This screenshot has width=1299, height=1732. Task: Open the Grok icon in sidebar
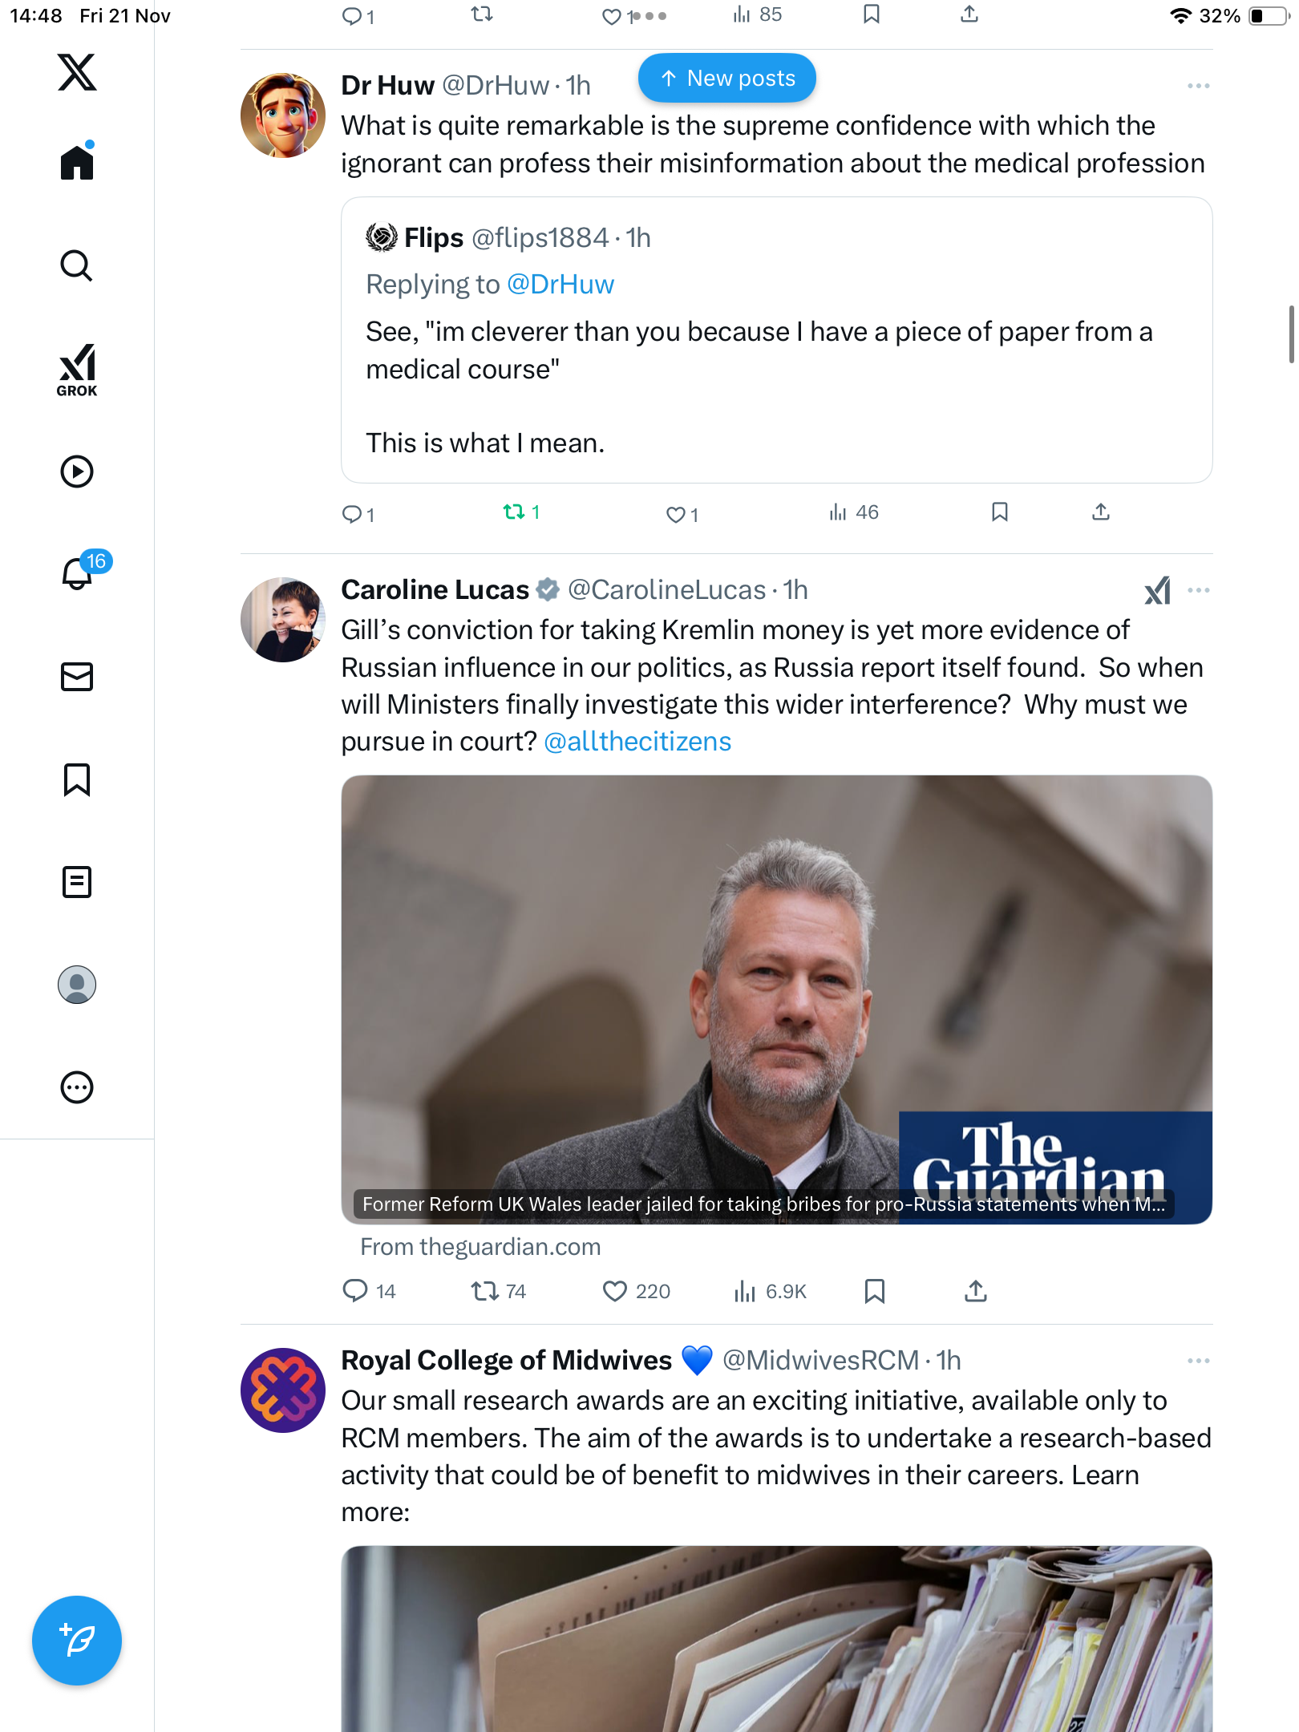(x=77, y=370)
